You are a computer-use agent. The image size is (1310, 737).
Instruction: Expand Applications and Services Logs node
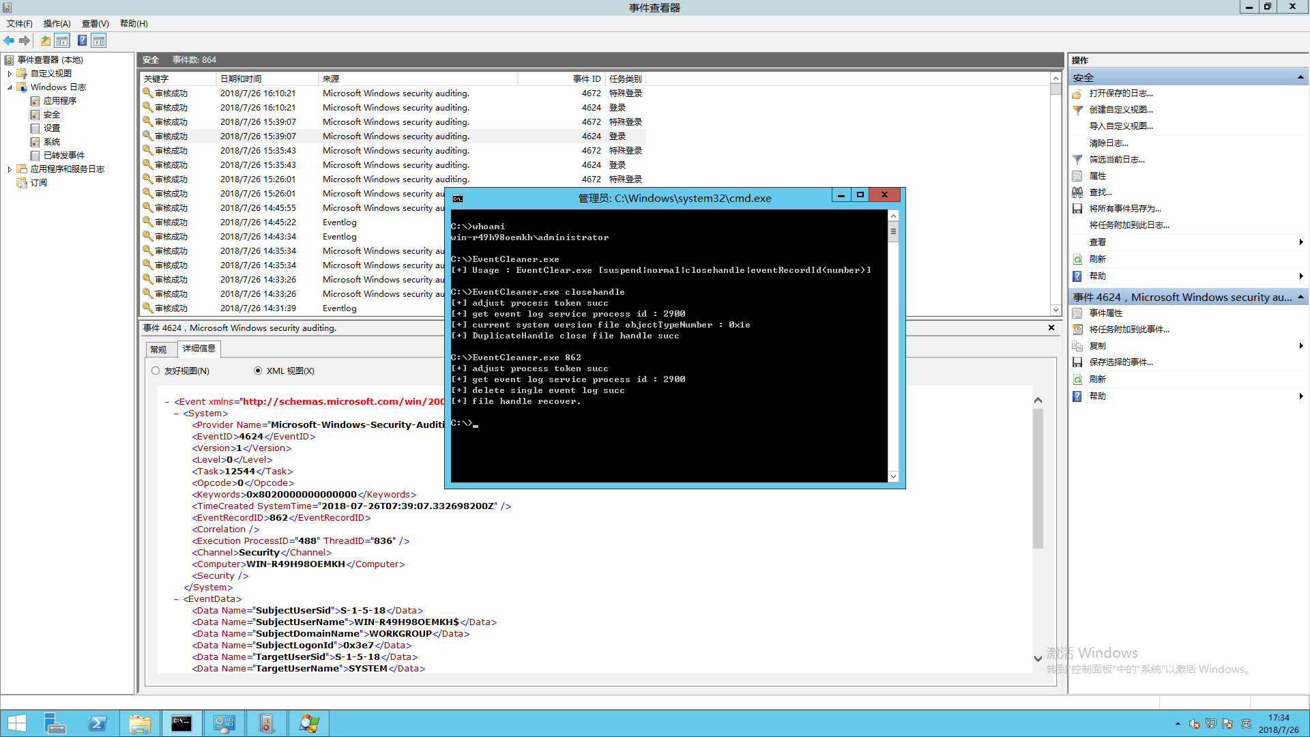coord(10,169)
